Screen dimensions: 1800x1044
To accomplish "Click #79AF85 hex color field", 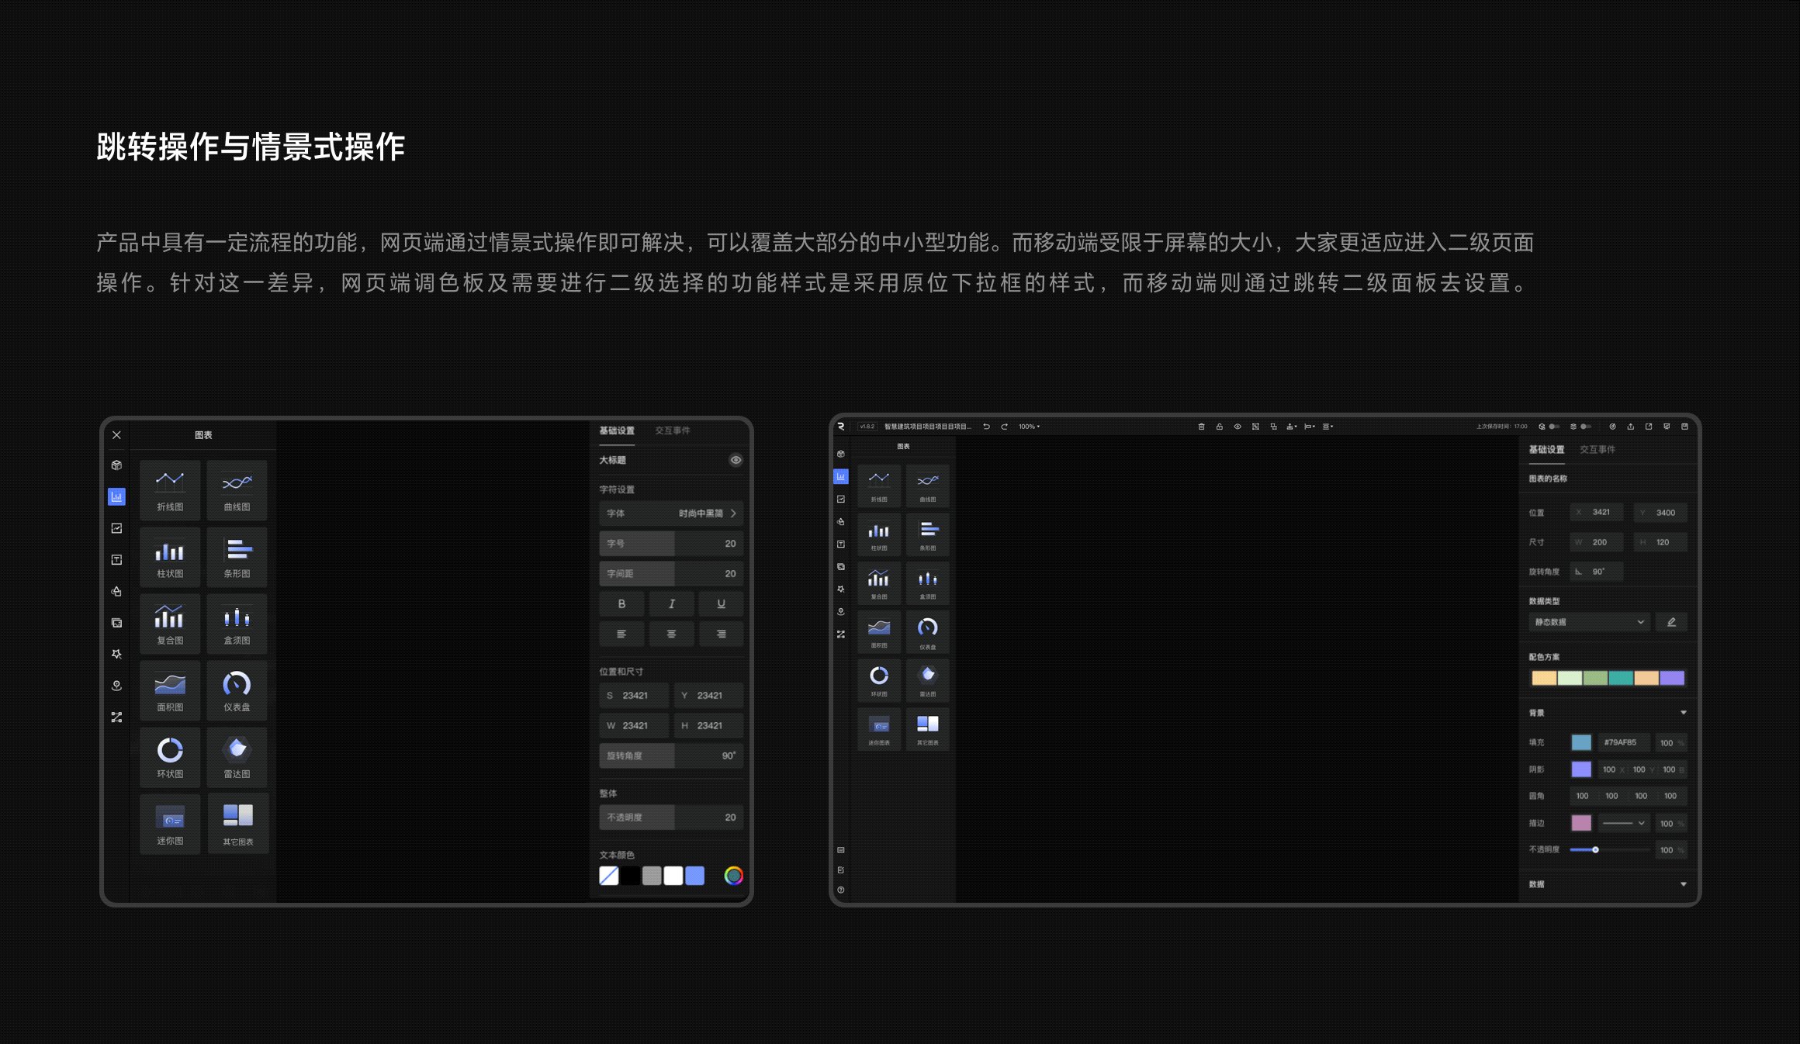I will (x=1624, y=743).
